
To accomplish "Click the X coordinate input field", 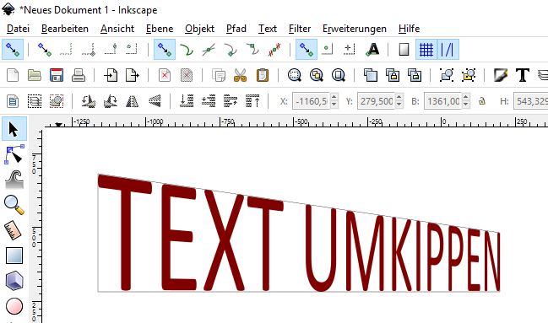I will (312, 101).
